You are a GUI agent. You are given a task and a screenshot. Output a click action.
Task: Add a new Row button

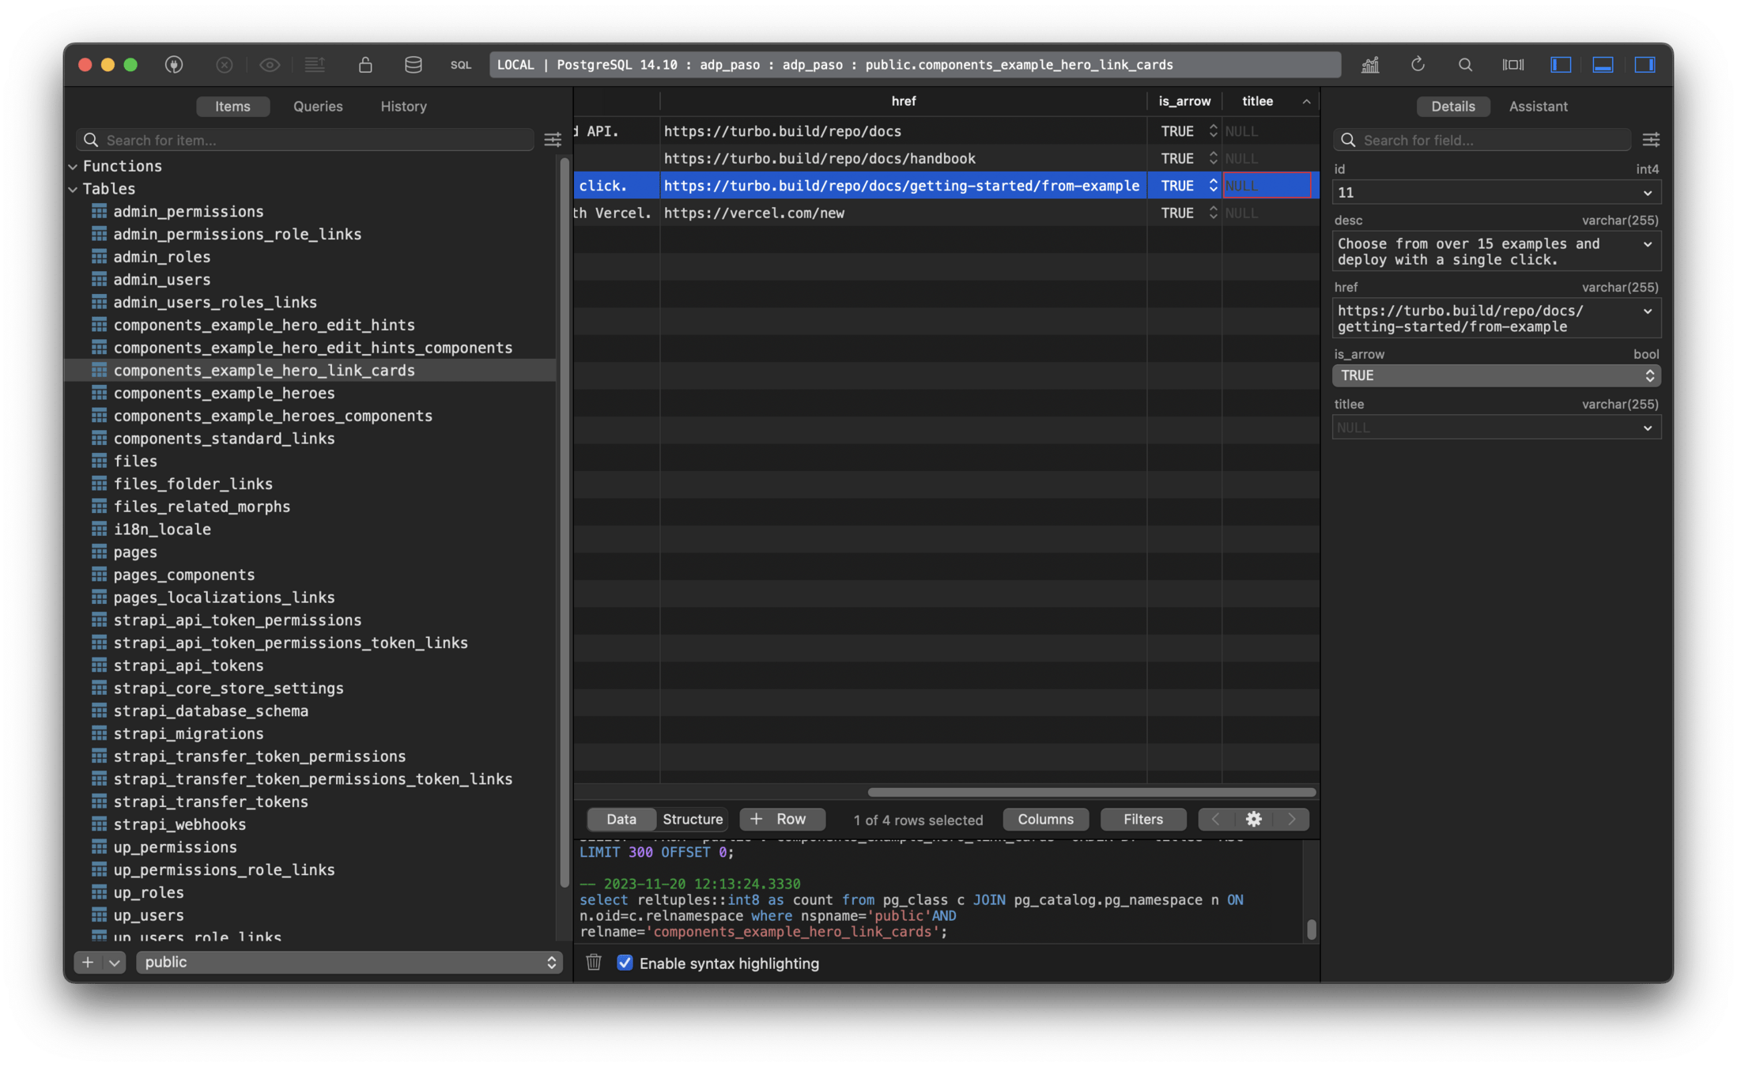[x=782, y=820]
